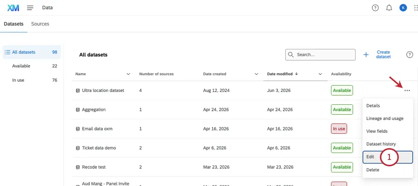Switch to the Datasets tab

tap(14, 24)
